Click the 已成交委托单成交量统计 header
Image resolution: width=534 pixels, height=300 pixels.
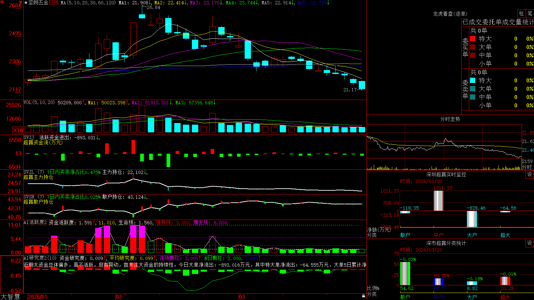click(498, 22)
